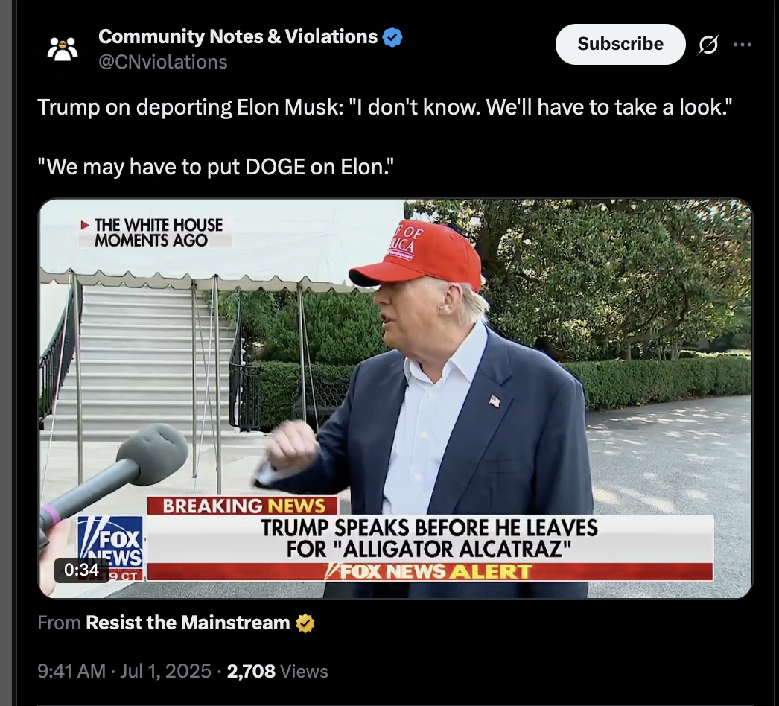779x706 pixels.
Task: Open the Community Notes & Violations display name
Action: (238, 36)
